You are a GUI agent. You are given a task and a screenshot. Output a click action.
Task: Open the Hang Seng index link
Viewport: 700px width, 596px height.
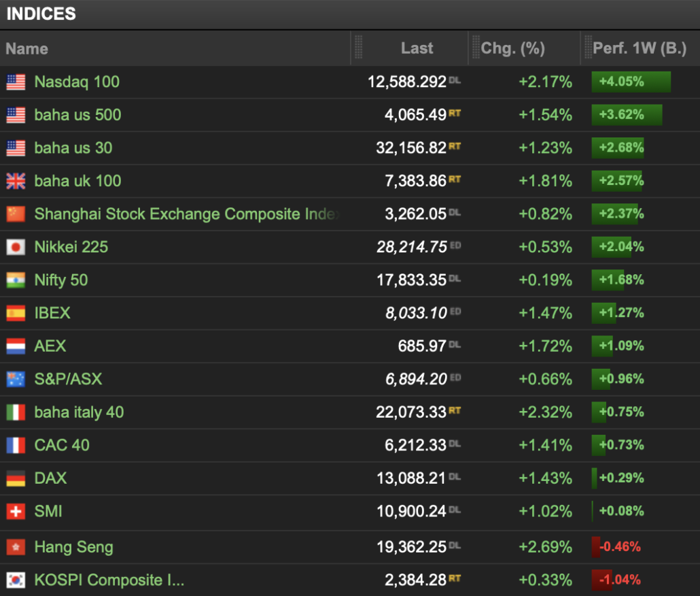73,547
